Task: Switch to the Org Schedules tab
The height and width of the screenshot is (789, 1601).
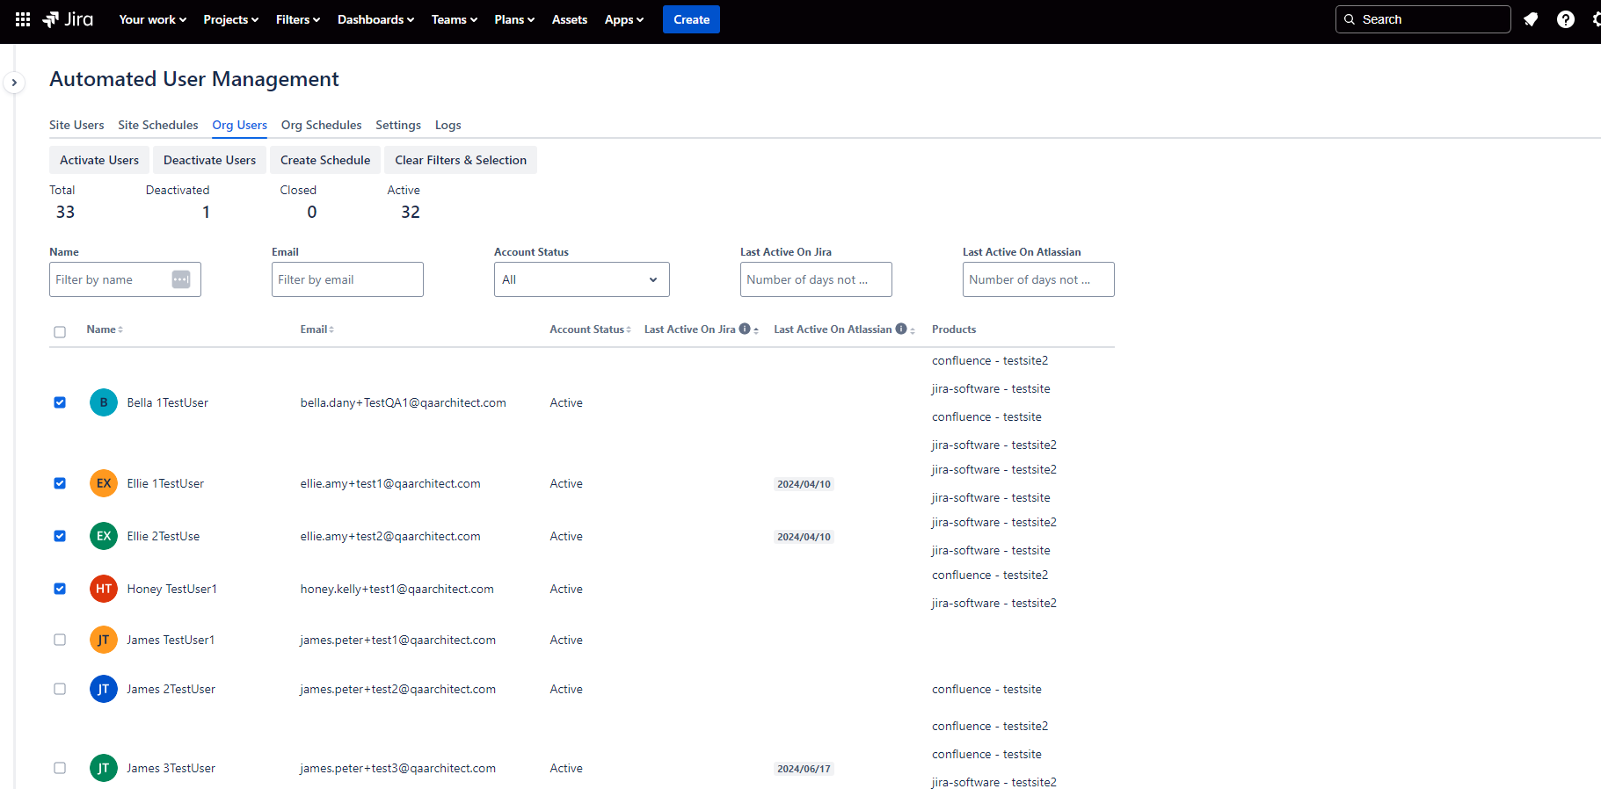Action: (322, 125)
